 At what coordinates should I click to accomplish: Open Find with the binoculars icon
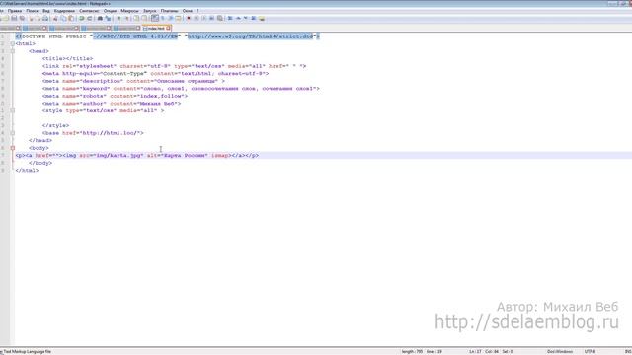tap(100, 18)
